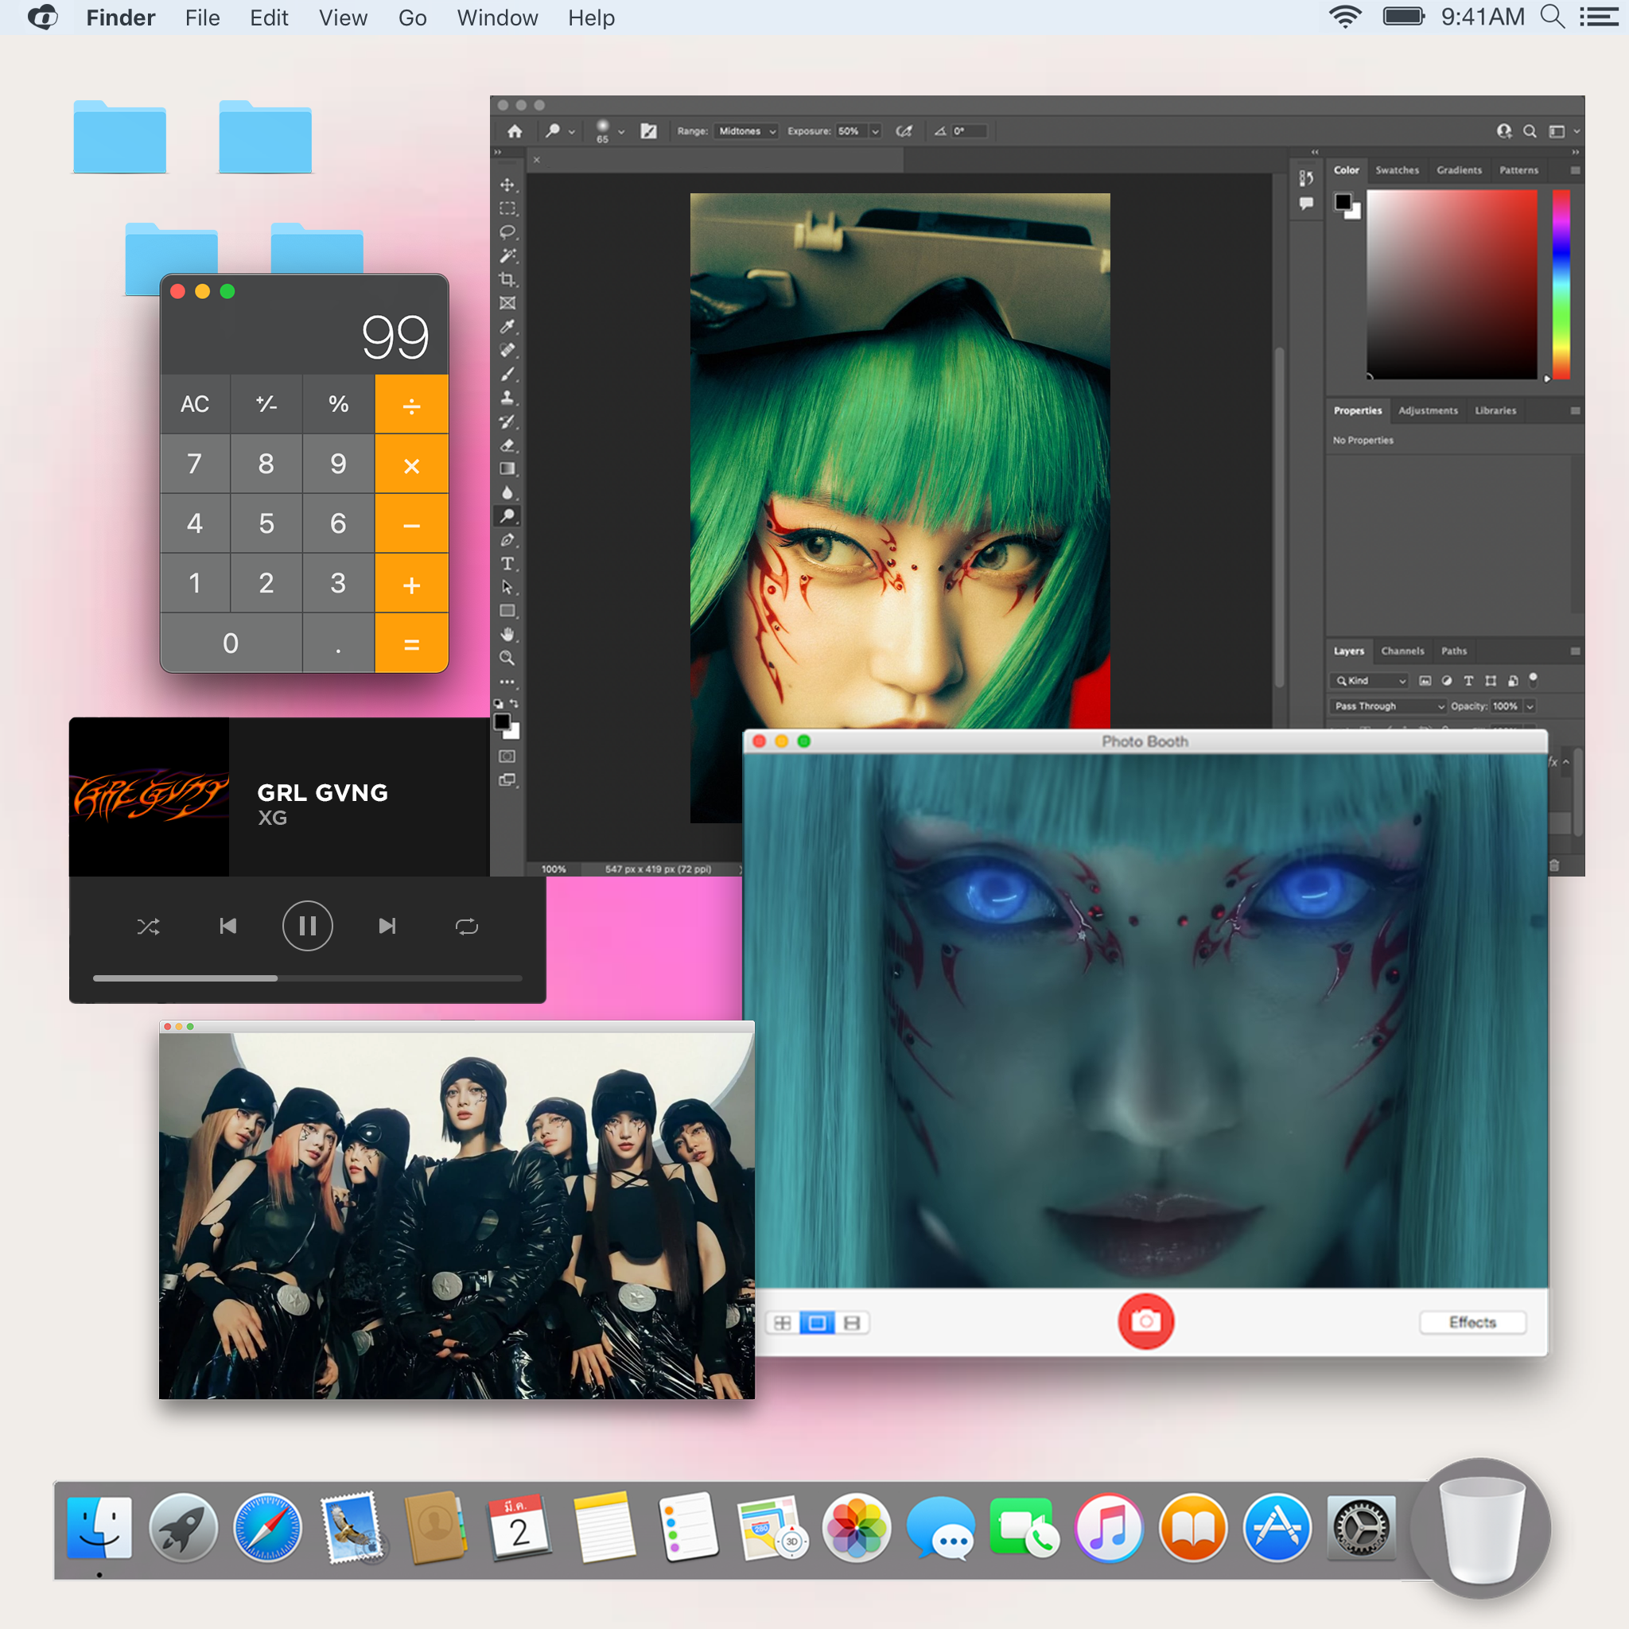
Task: Select the Horizontal Type tool
Action: [x=507, y=563]
